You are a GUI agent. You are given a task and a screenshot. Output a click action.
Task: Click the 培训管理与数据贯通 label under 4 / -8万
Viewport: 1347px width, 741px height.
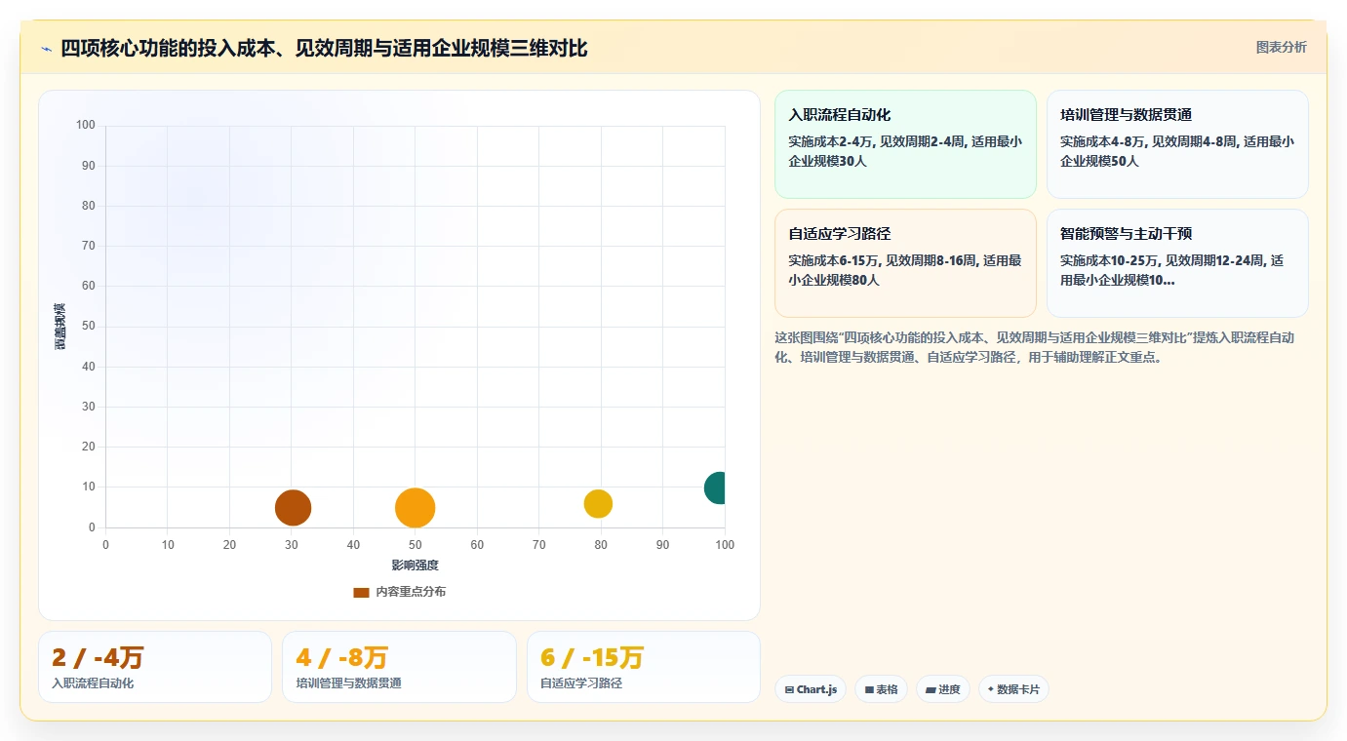(x=349, y=683)
